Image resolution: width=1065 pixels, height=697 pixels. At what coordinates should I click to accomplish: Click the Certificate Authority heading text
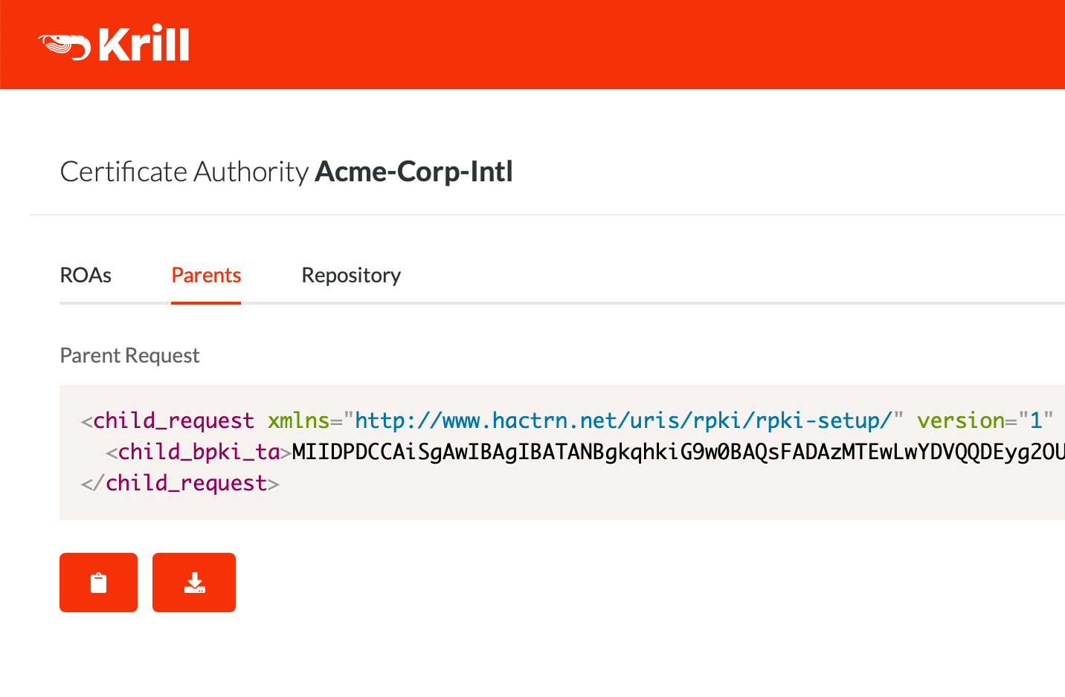(x=184, y=172)
